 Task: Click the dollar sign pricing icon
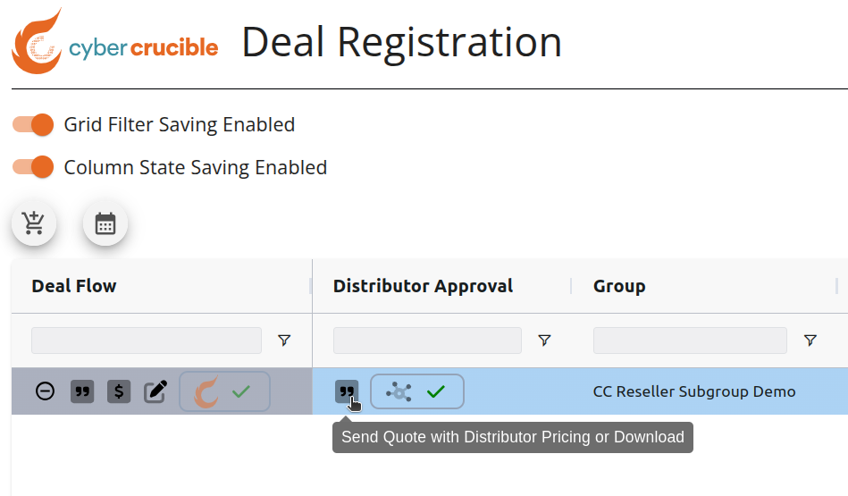pos(119,391)
